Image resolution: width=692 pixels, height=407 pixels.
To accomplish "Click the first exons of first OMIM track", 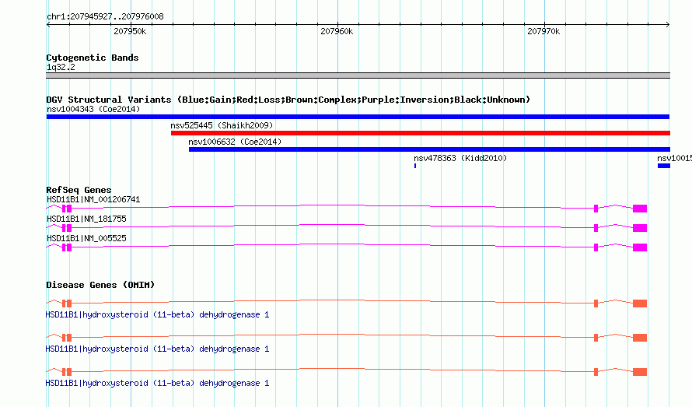I will click(67, 303).
